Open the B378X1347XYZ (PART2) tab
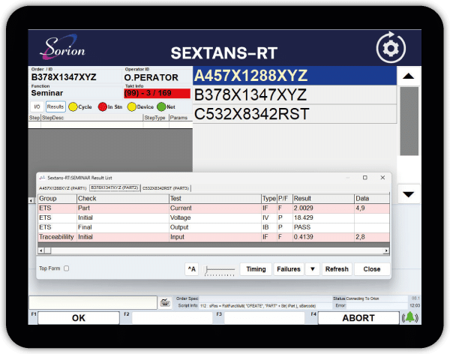Image resolution: width=450 pixels, height=354 pixels. (x=115, y=187)
